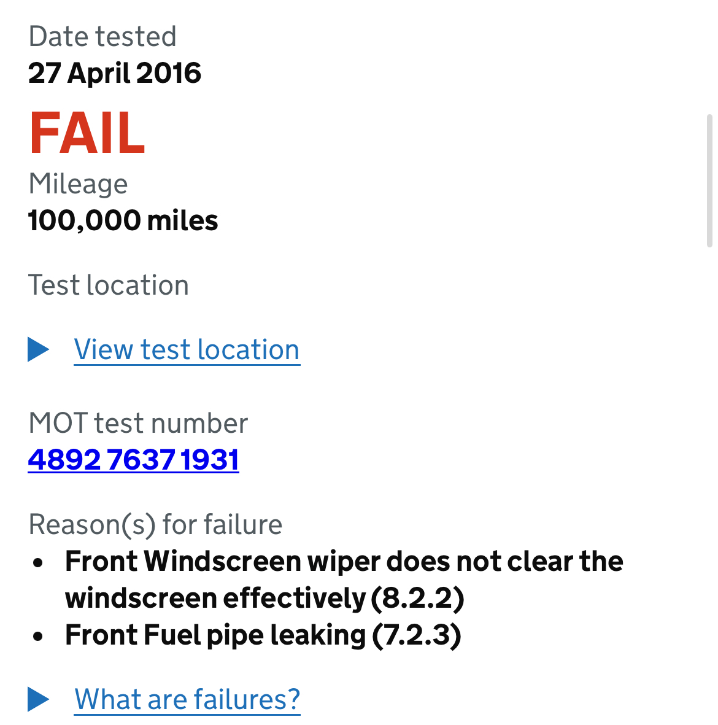Open the View test location link
The image size is (718, 725).
click(x=187, y=349)
